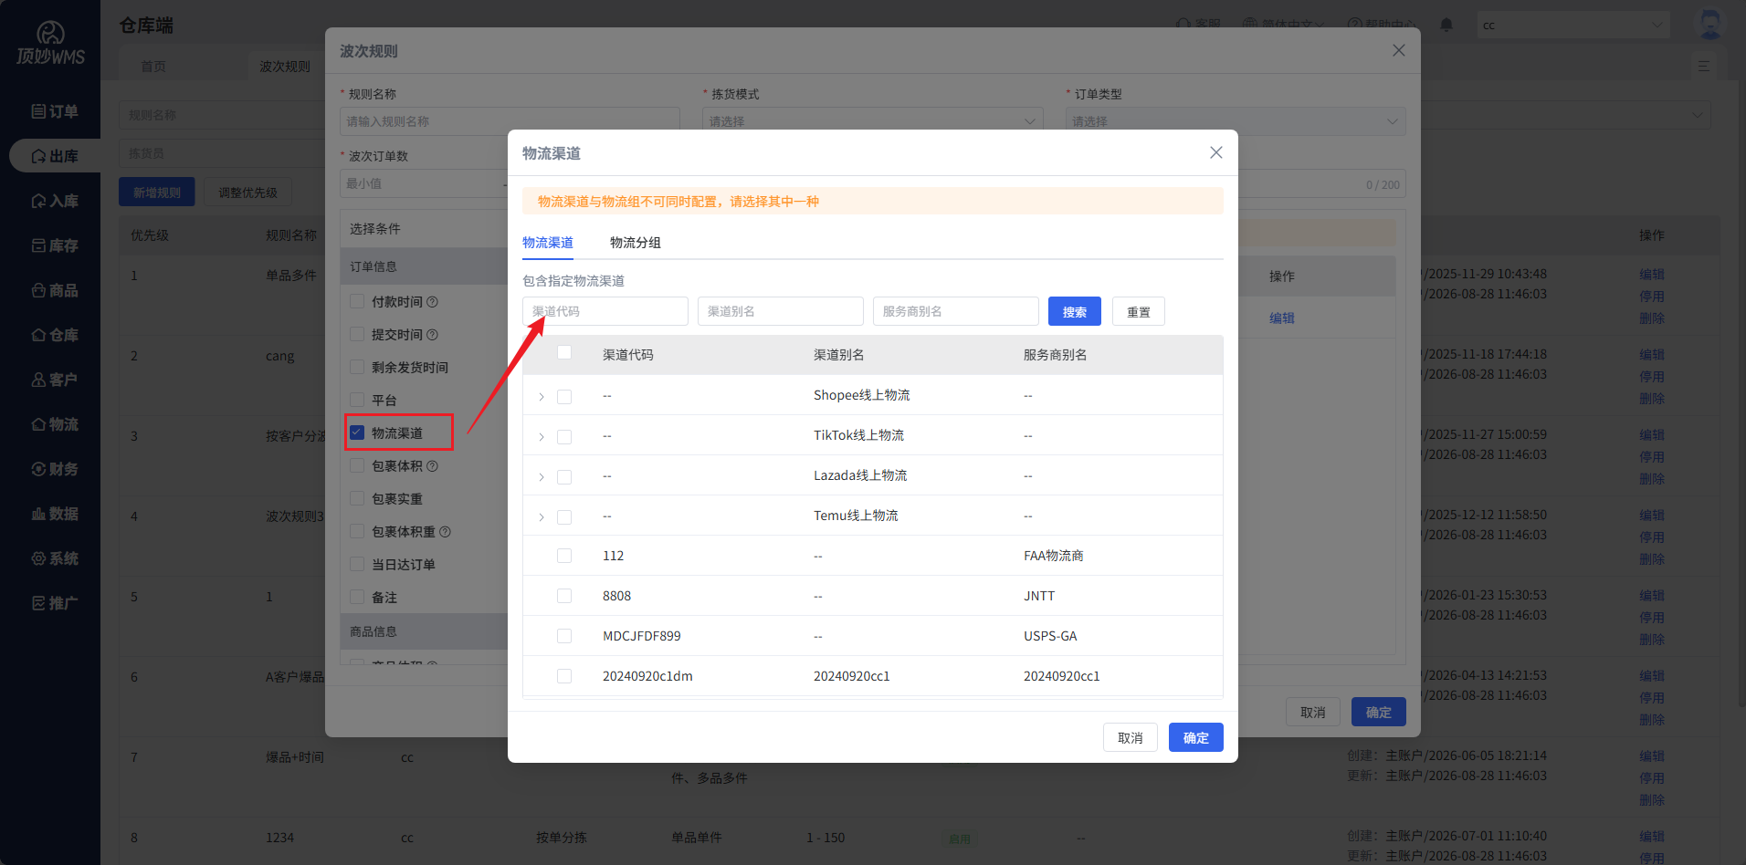Open 仓库 in the left sidebar
The height and width of the screenshot is (865, 1746).
click(55, 335)
